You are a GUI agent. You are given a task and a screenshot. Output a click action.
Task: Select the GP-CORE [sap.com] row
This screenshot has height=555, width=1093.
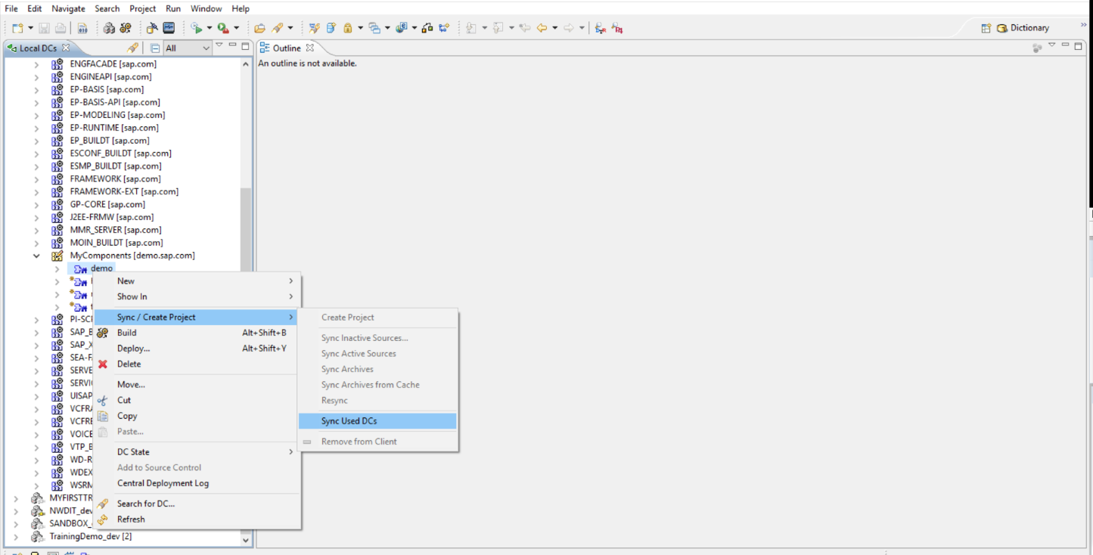click(107, 204)
